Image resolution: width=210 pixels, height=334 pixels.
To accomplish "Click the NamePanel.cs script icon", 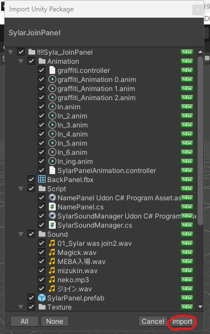I will pyautogui.click(x=52, y=207).
